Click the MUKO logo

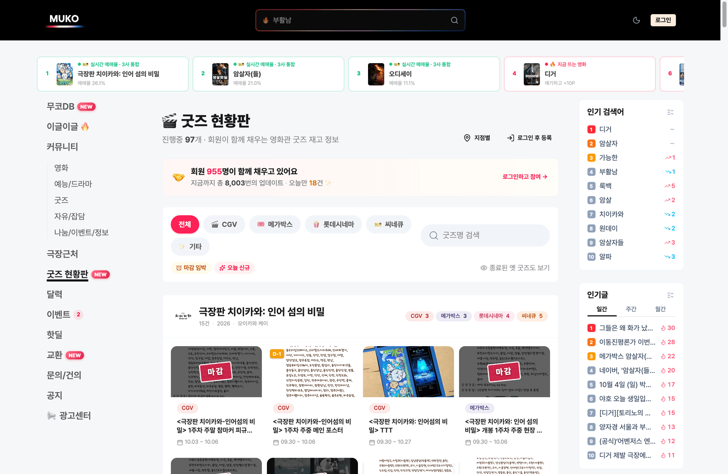coord(64,20)
